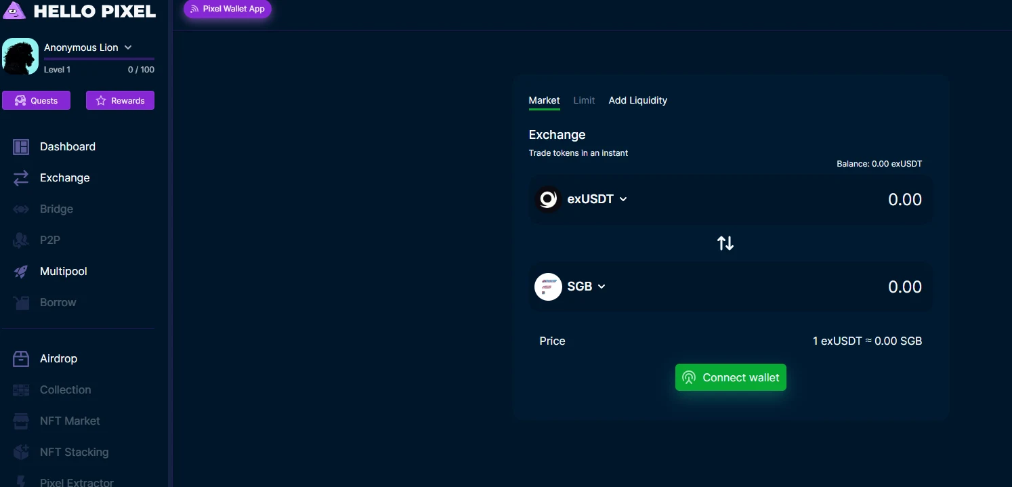Click the HELLO PIXEL brand title

coord(94,11)
